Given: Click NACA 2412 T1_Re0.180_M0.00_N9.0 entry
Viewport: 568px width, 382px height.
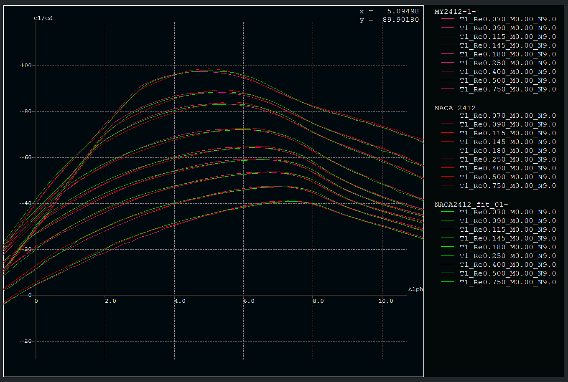Looking at the screenshot, I should coord(499,151).
